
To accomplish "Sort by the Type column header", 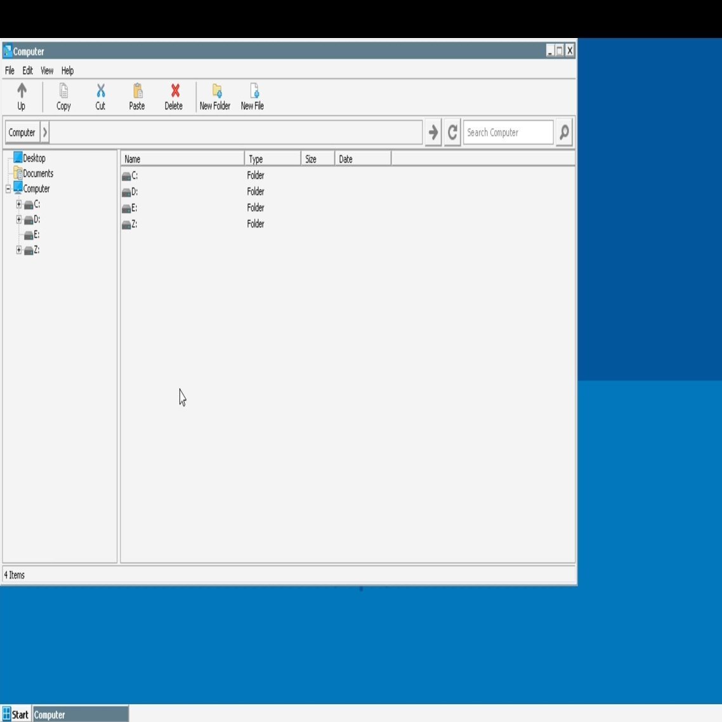I will point(273,159).
